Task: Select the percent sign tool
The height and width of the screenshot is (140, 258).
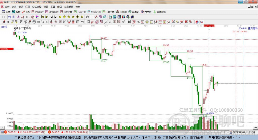Action: point(138,22)
